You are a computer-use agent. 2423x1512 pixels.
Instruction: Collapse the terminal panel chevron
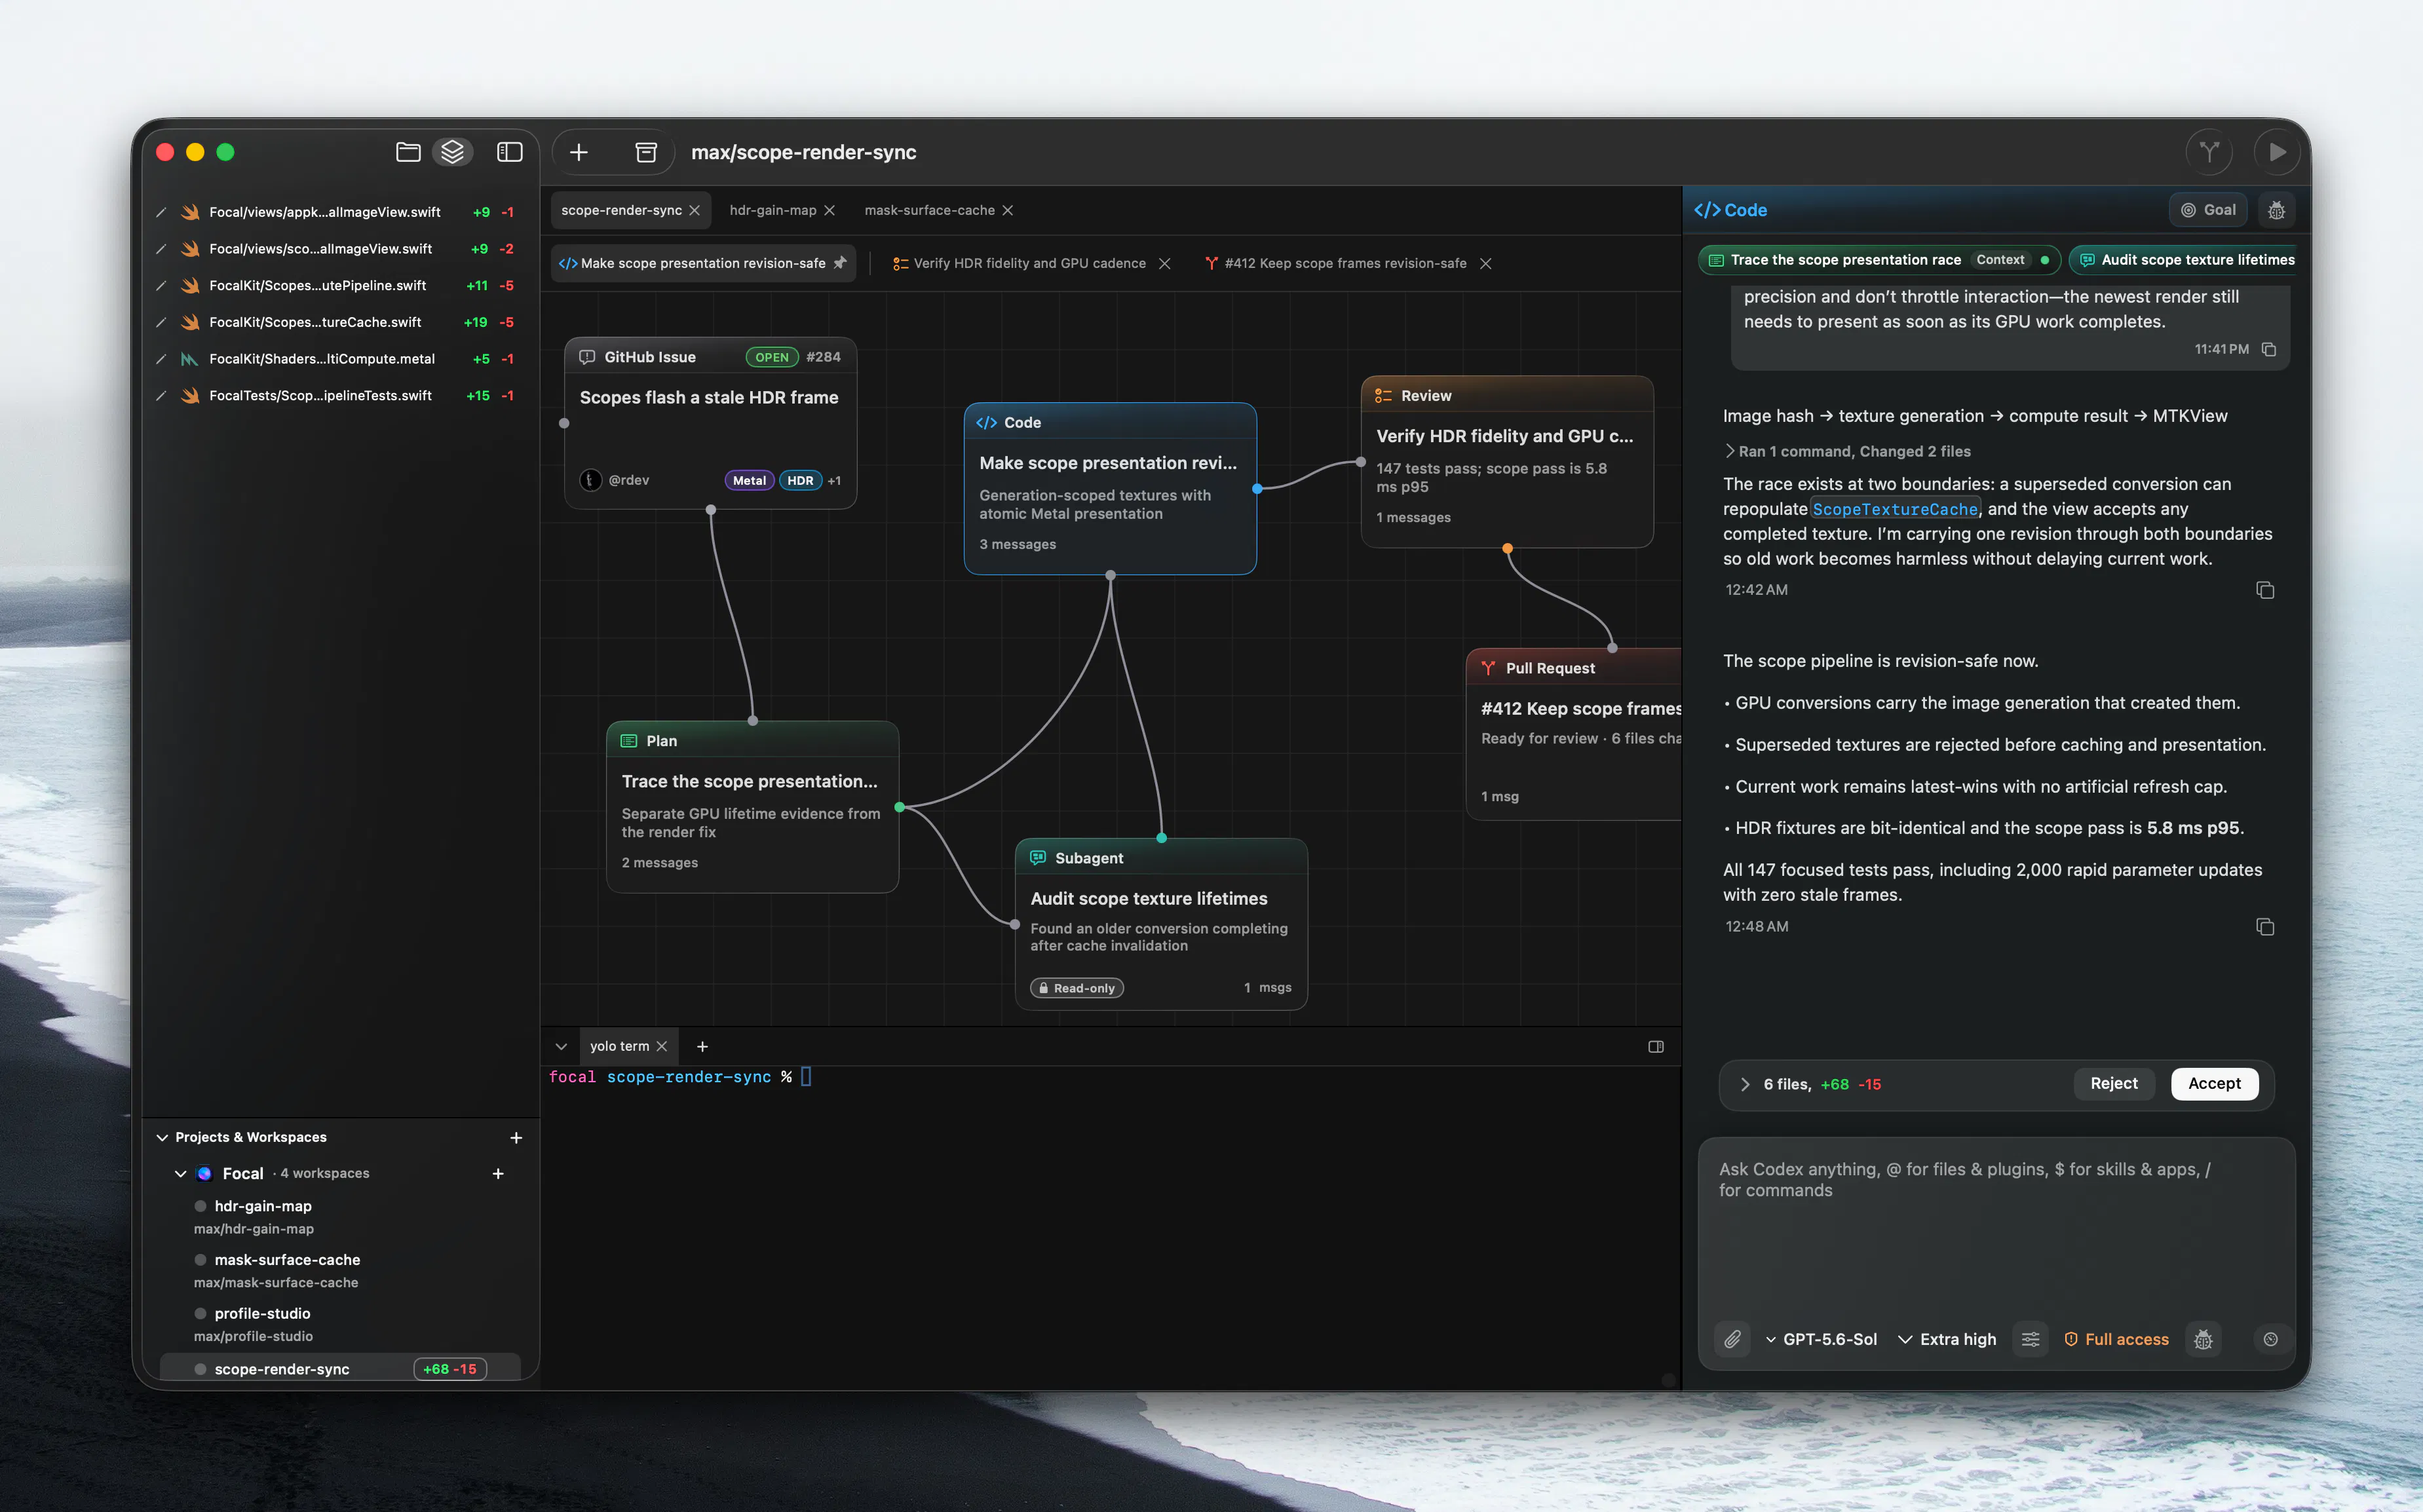point(561,1046)
